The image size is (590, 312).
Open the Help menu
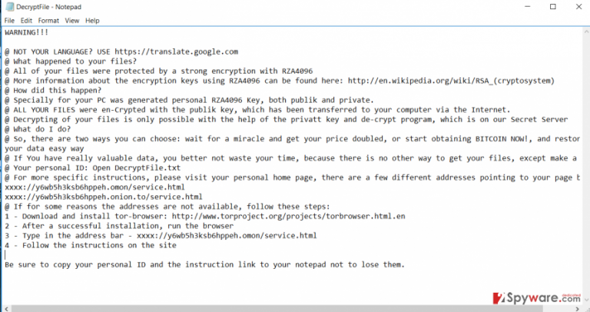pyautogui.click(x=92, y=21)
